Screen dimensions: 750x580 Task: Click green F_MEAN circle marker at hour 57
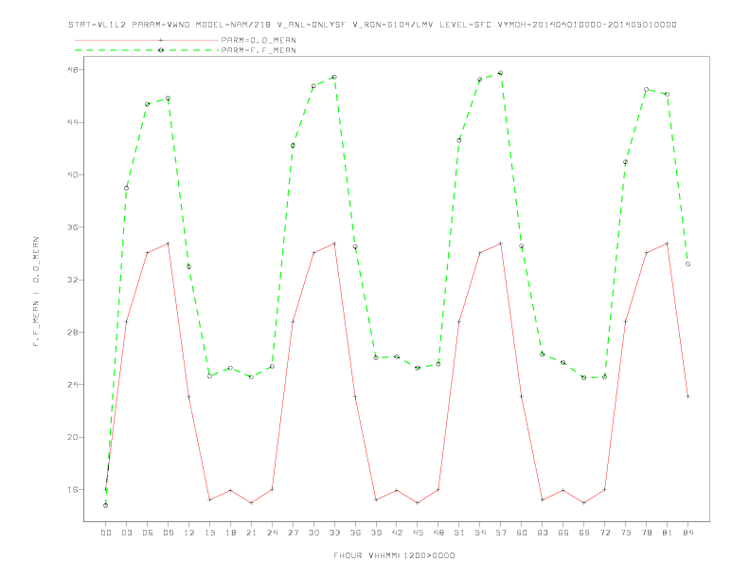click(501, 73)
